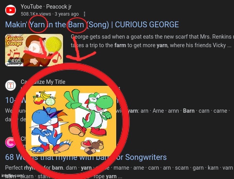The image size is (234, 179).
Task: Play the Curious George video thumbnail
Action: pyautogui.click(x=34, y=50)
